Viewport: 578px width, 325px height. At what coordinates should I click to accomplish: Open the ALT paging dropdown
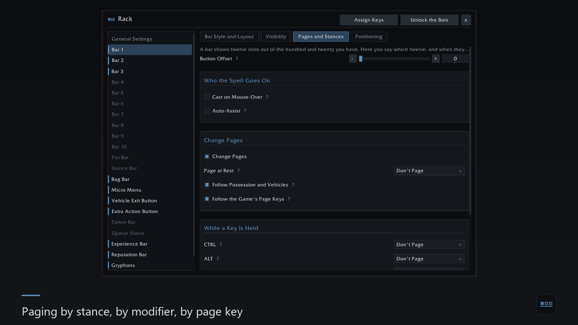429,259
